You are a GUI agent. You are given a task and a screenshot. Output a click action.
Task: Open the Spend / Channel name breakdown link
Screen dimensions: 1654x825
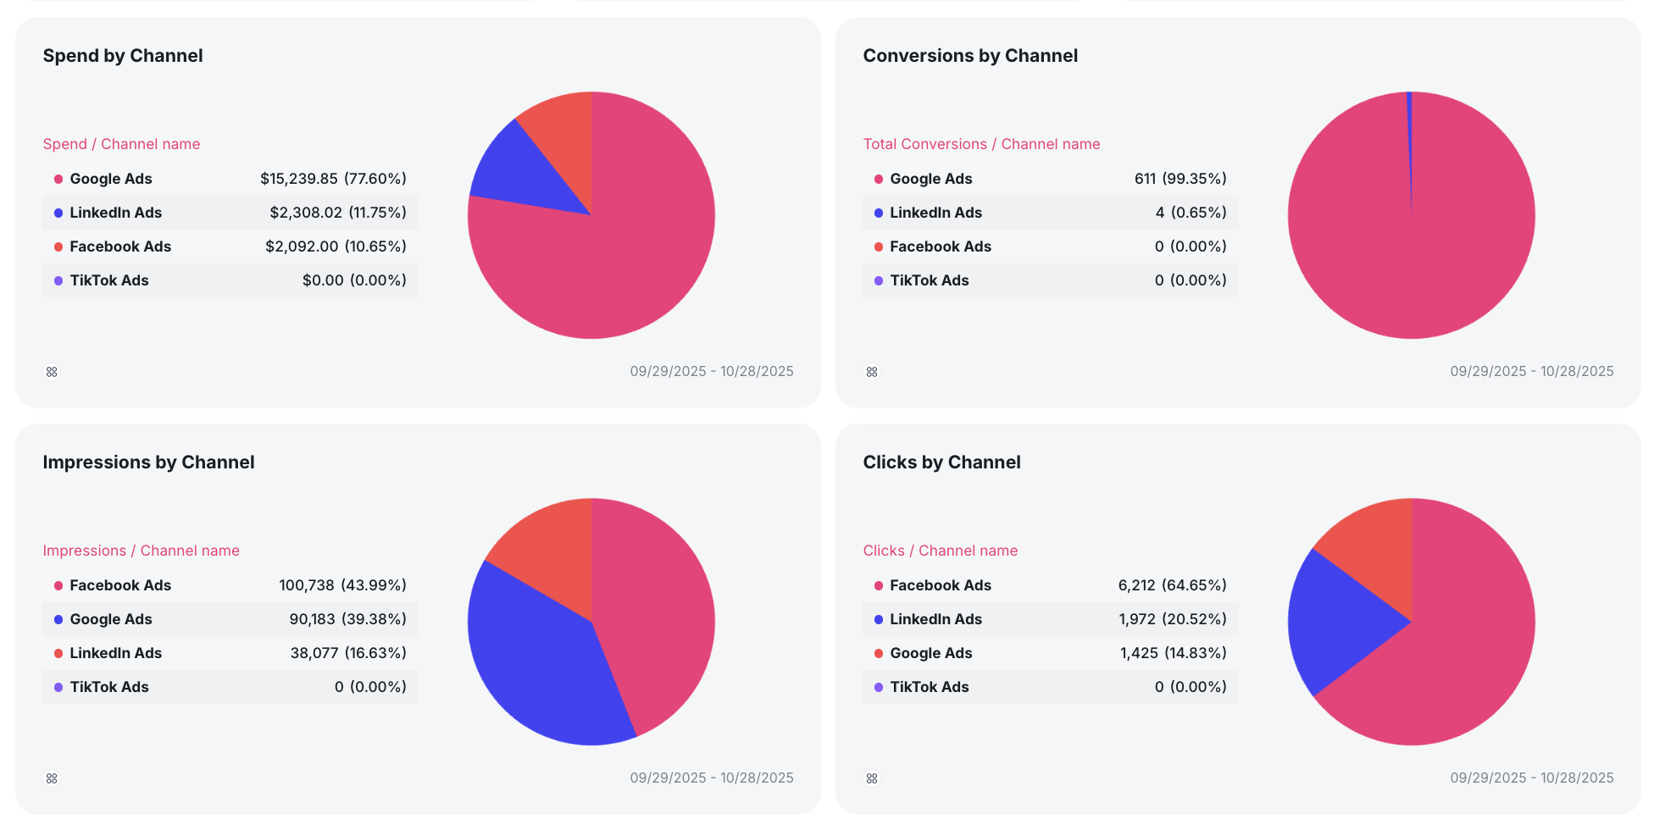(121, 144)
